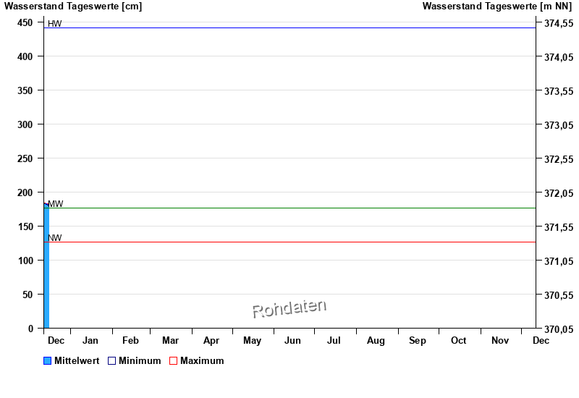The width and height of the screenshot is (579, 398).
Task: Select the Jan month label on axis
Action: [90, 341]
